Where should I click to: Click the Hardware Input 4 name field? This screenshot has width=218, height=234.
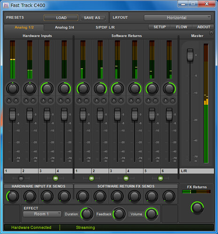point(64,171)
